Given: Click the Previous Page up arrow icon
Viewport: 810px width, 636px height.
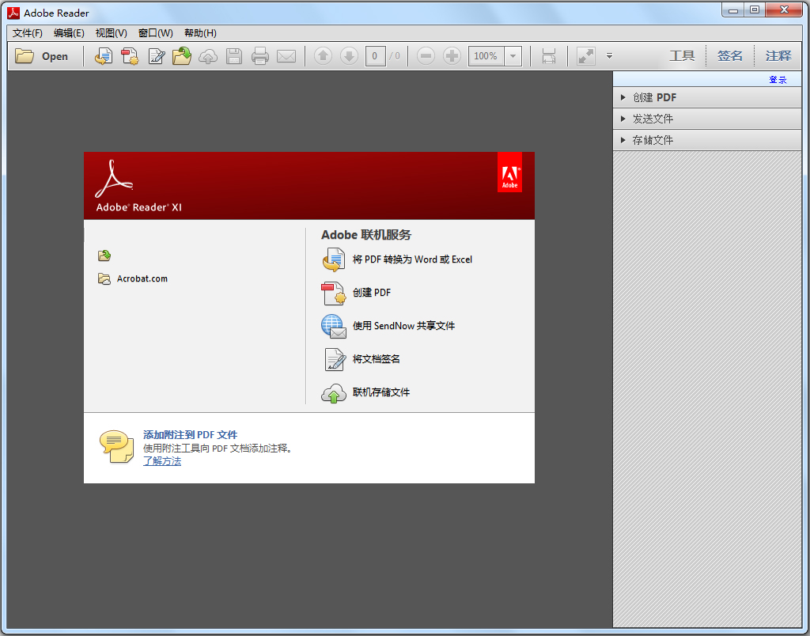Looking at the screenshot, I should pos(324,56).
